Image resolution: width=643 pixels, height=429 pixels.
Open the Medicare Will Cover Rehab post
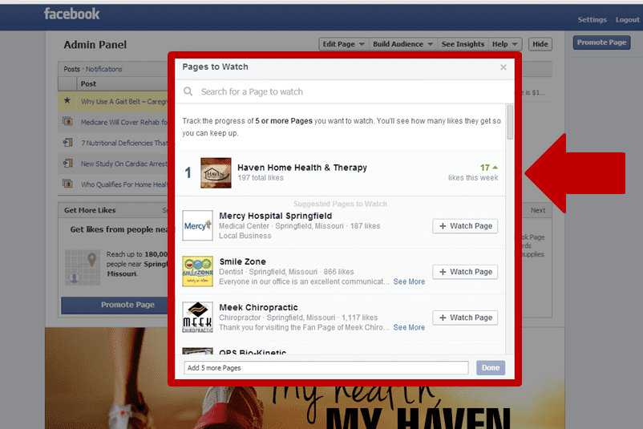click(123, 122)
